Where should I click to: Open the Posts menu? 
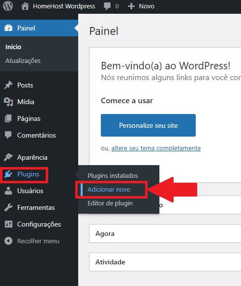coord(39,85)
